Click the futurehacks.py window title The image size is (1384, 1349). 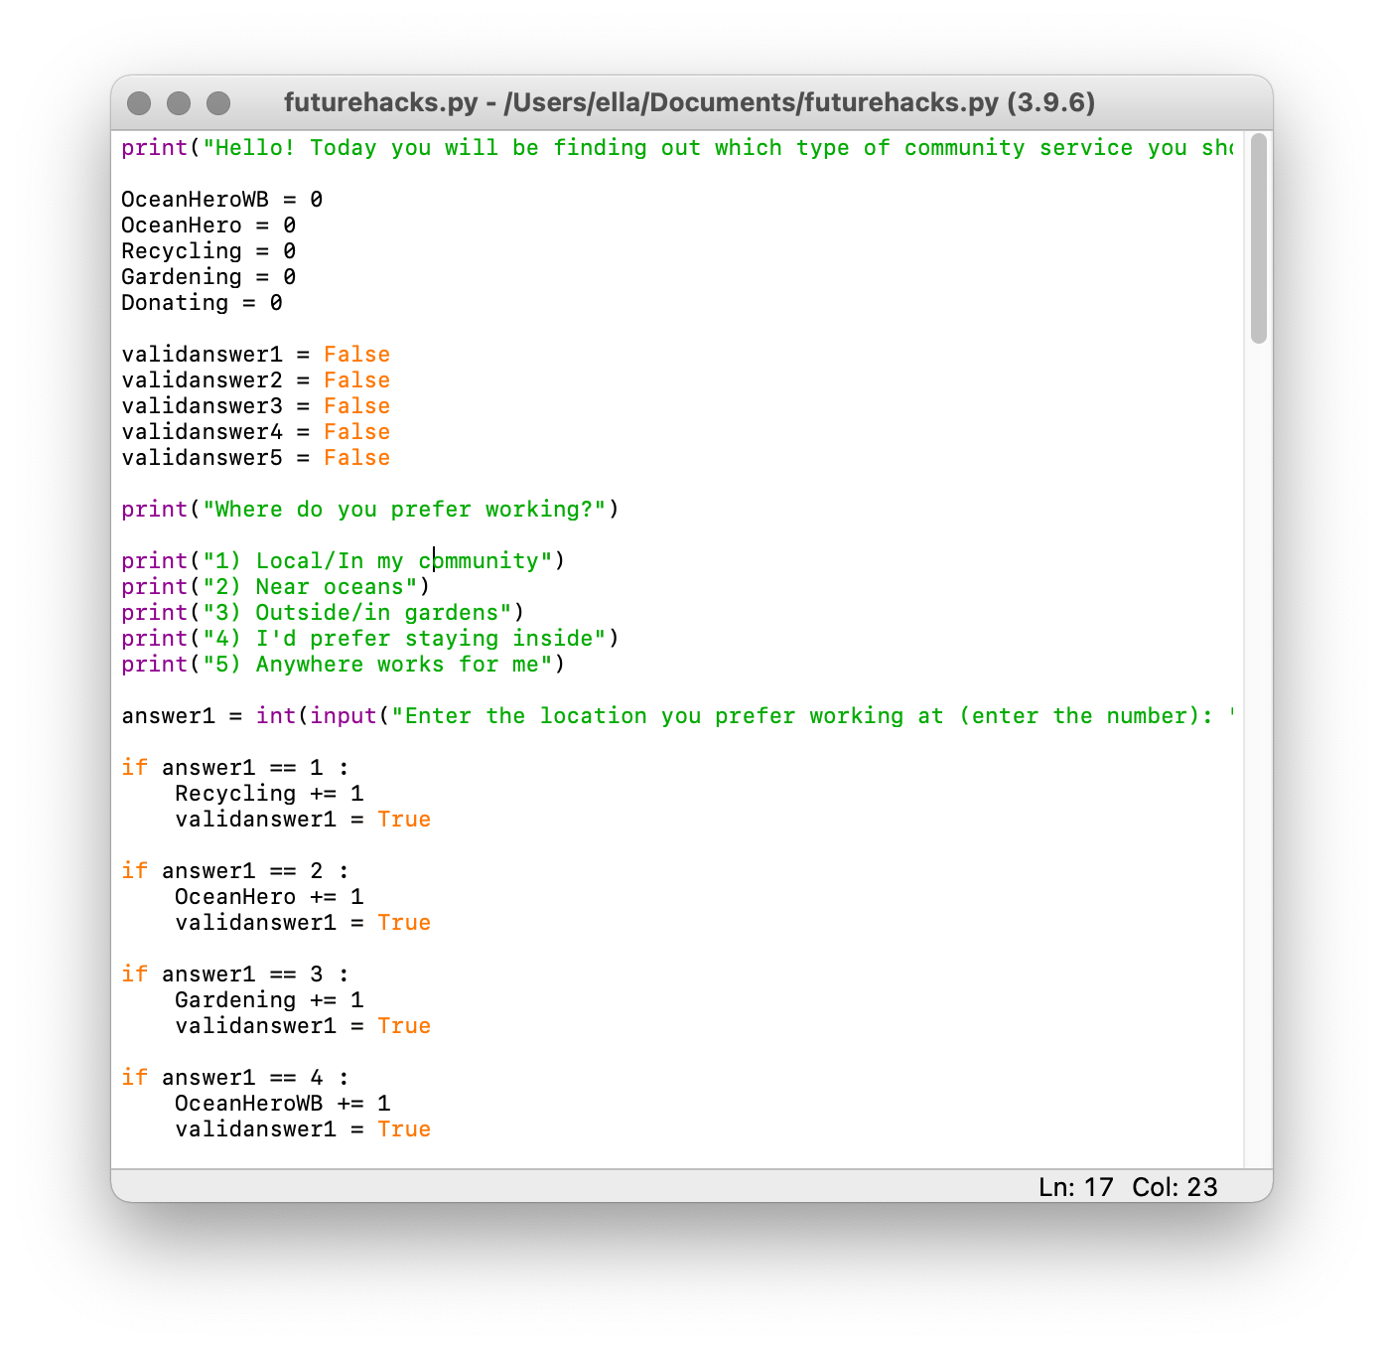pyautogui.click(x=689, y=103)
